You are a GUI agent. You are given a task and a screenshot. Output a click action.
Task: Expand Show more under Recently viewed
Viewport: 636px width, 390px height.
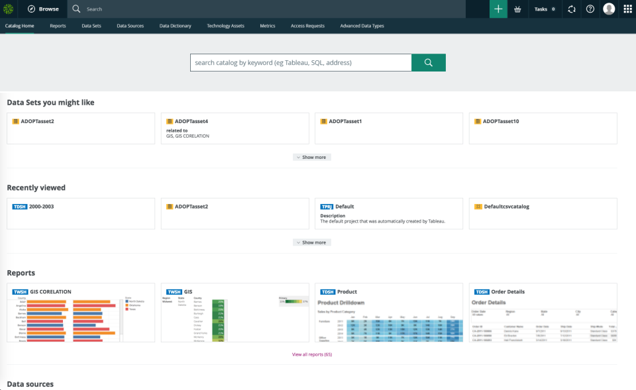coord(311,243)
